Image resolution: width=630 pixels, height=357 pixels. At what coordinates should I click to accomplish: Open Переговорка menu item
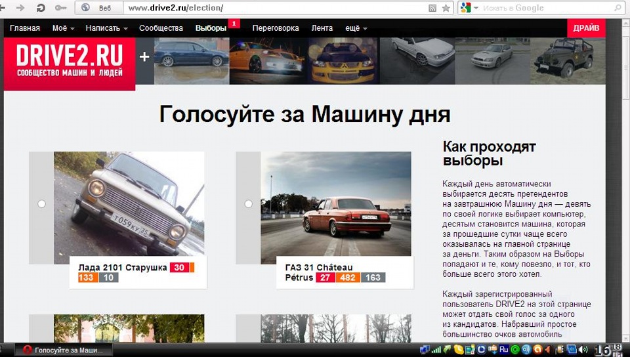click(276, 28)
